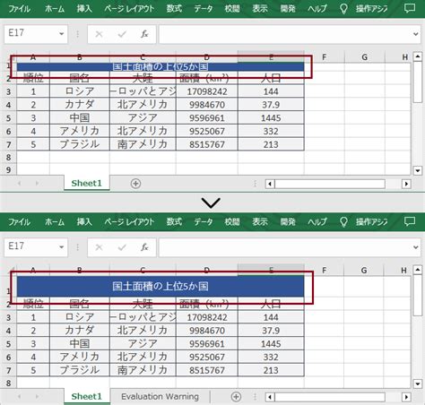425x405 pixels.
Task: Add a new sheet next to Evaluation Warning tab
Action: pyautogui.click(x=236, y=397)
